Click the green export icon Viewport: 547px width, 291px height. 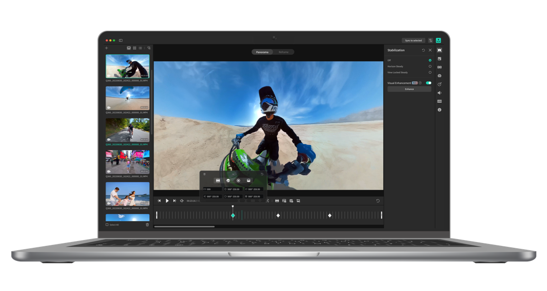click(x=439, y=40)
